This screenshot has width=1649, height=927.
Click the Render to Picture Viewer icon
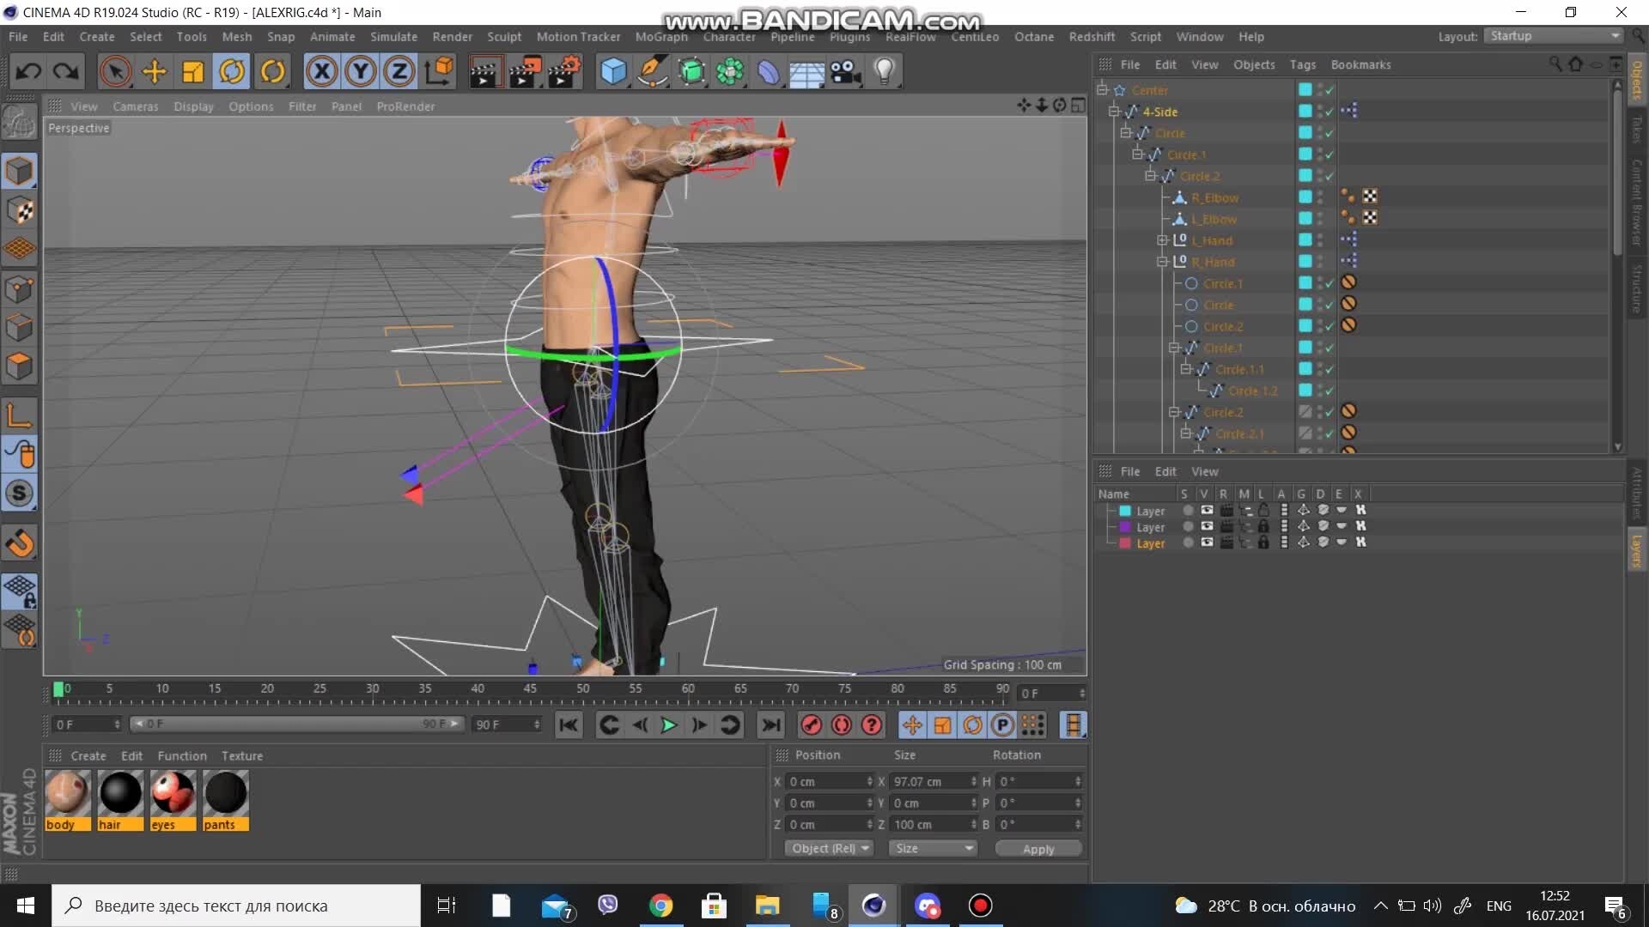pyautogui.click(x=525, y=71)
